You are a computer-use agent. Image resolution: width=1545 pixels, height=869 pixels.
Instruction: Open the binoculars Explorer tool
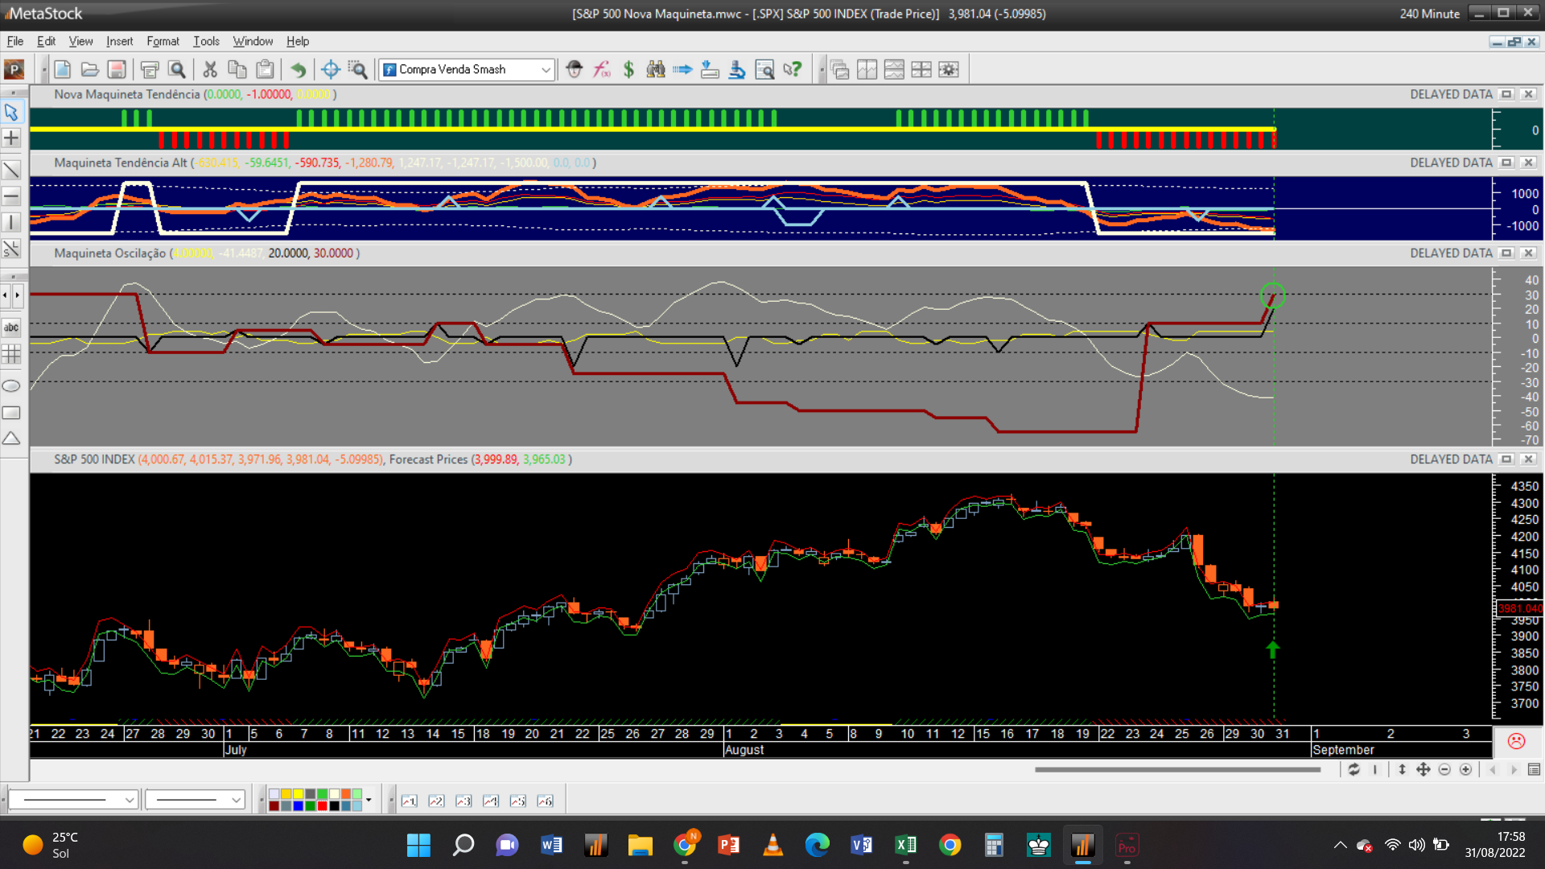pyautogui.click(x=656, y=70)
